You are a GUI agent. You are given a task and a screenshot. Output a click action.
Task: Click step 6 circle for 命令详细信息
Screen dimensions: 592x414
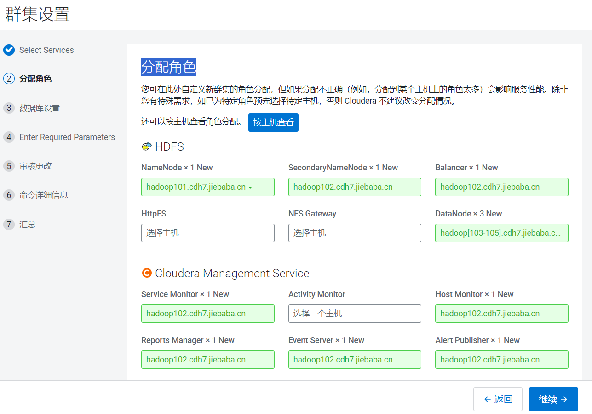9,195
